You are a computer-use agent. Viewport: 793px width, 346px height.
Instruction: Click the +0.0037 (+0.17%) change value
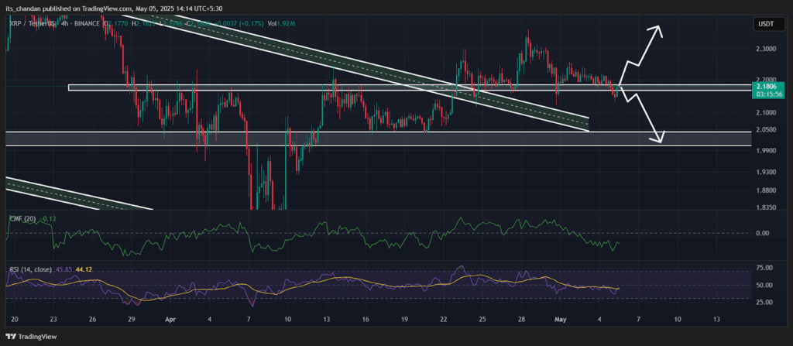(x=239, y=24)
